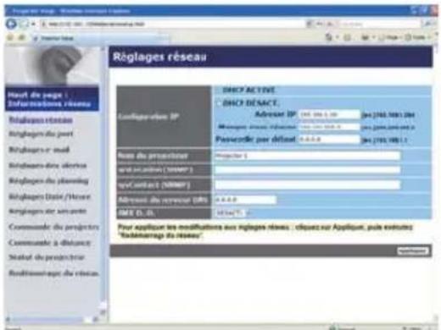Open Haut de page Informations réseau link
Image resolution: width=441 pixels, height=330 pixels.
(x=52, y=99)
